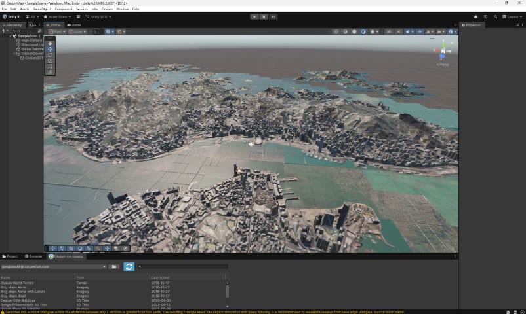
Task: Select the Move tool in scene toolbar
Action: coord(50,49)
